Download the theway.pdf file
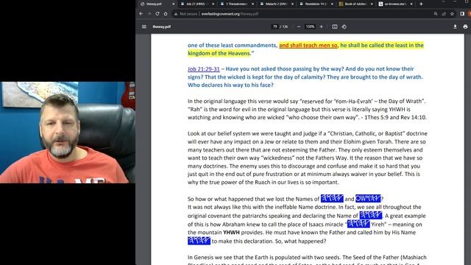This screenshot has height=265, width=471. click(455, 26)
